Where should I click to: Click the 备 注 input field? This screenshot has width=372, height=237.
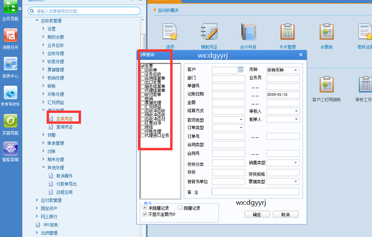click(255, 192)
